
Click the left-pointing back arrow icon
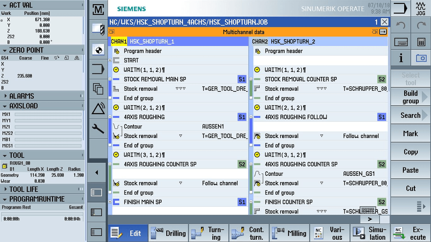point(97,172)
